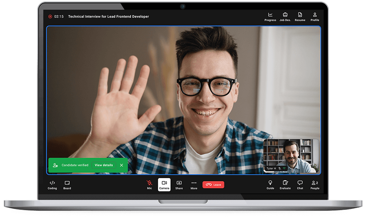
Task: Switch to the Board view
Action: click(67, 185)
